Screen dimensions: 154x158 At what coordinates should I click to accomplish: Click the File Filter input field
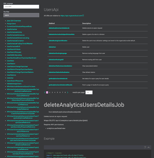pyautogui.click(x=21, y=15)
